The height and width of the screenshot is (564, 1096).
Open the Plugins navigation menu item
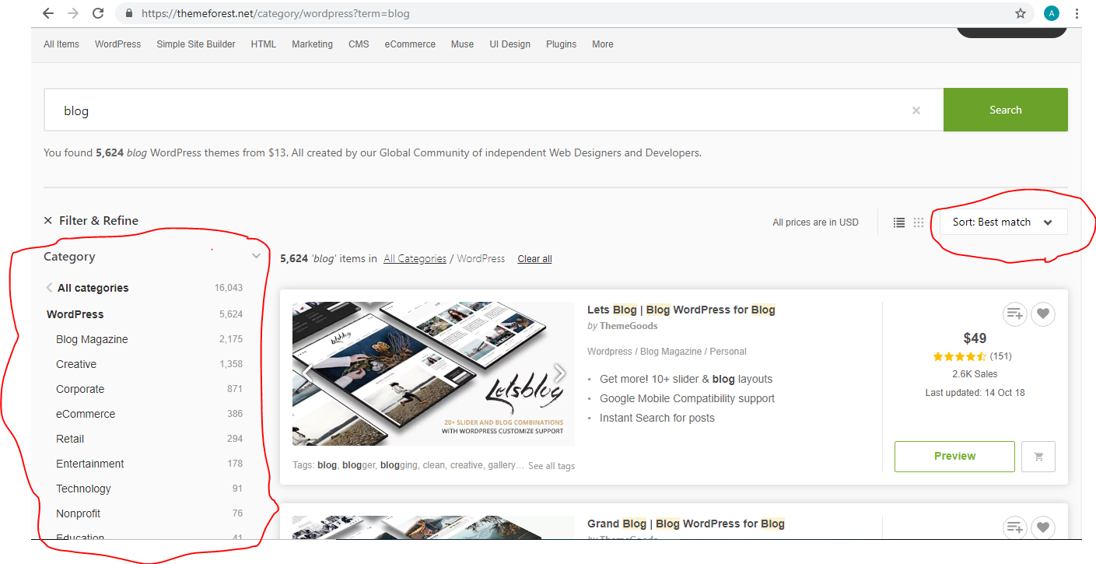tap(562, 44)
